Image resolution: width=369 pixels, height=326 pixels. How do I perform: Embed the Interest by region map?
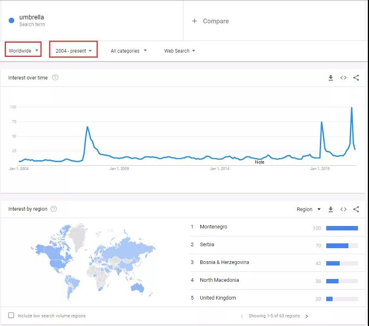pyautogui.click(x=343, y=210)
